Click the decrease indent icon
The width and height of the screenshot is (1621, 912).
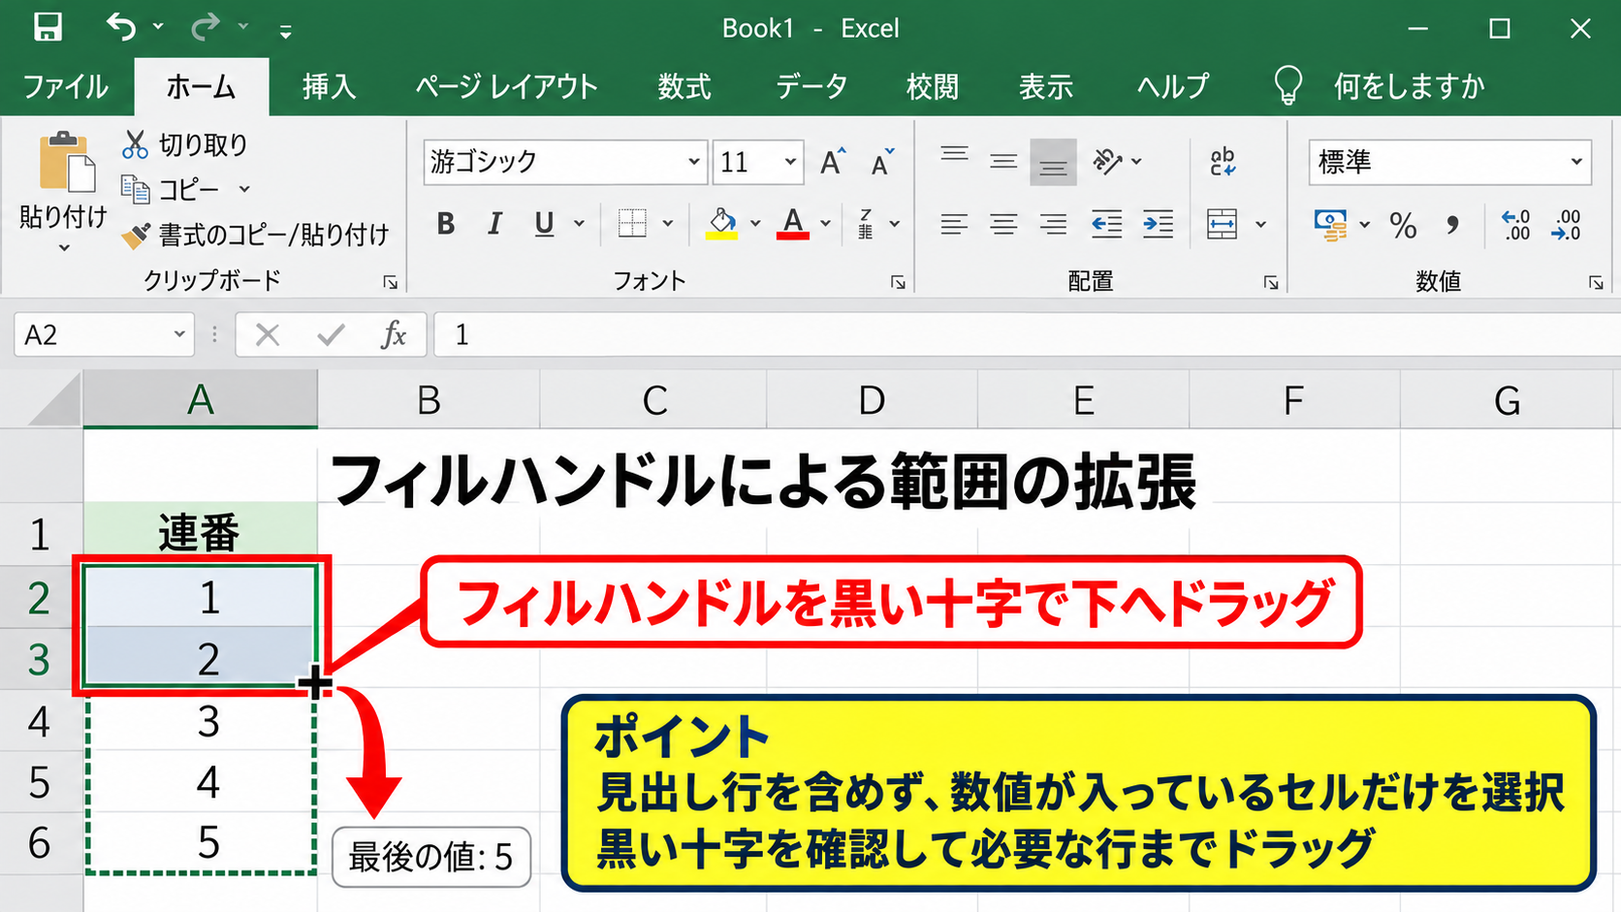click(x=1106, y=224)
